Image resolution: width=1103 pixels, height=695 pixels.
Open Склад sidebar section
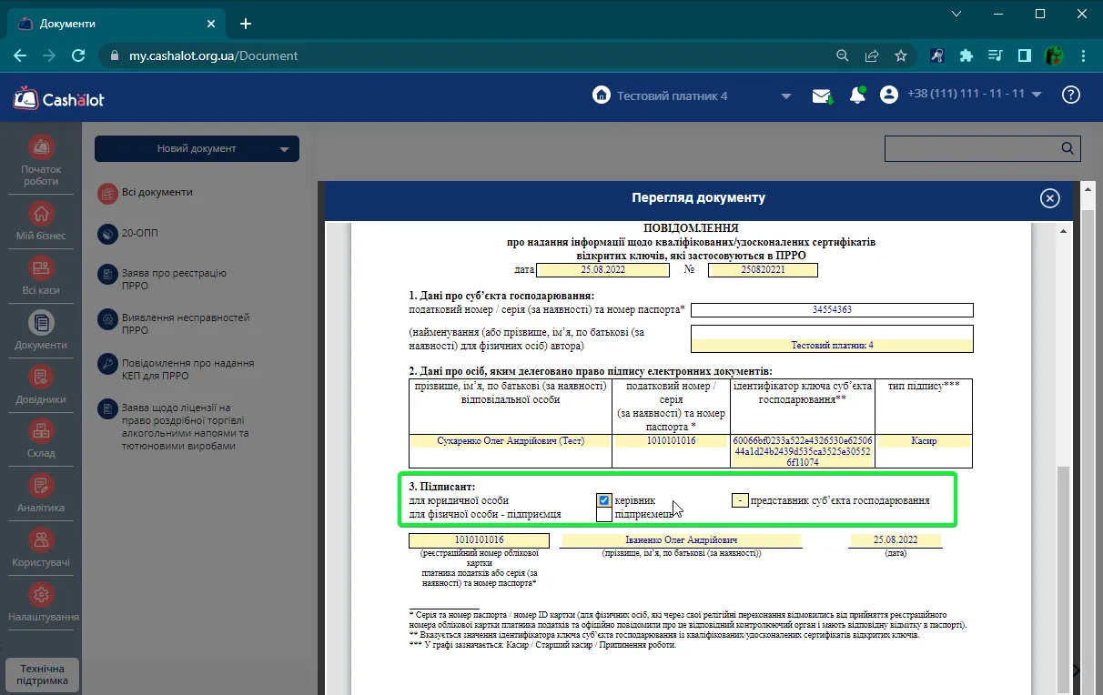pyautogui.click(x=41, y=438)
